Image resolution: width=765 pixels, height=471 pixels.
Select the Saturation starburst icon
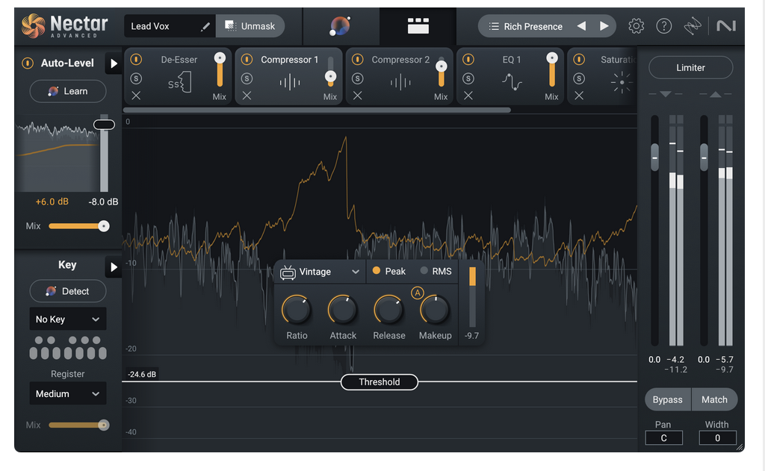tap(622, 82)
